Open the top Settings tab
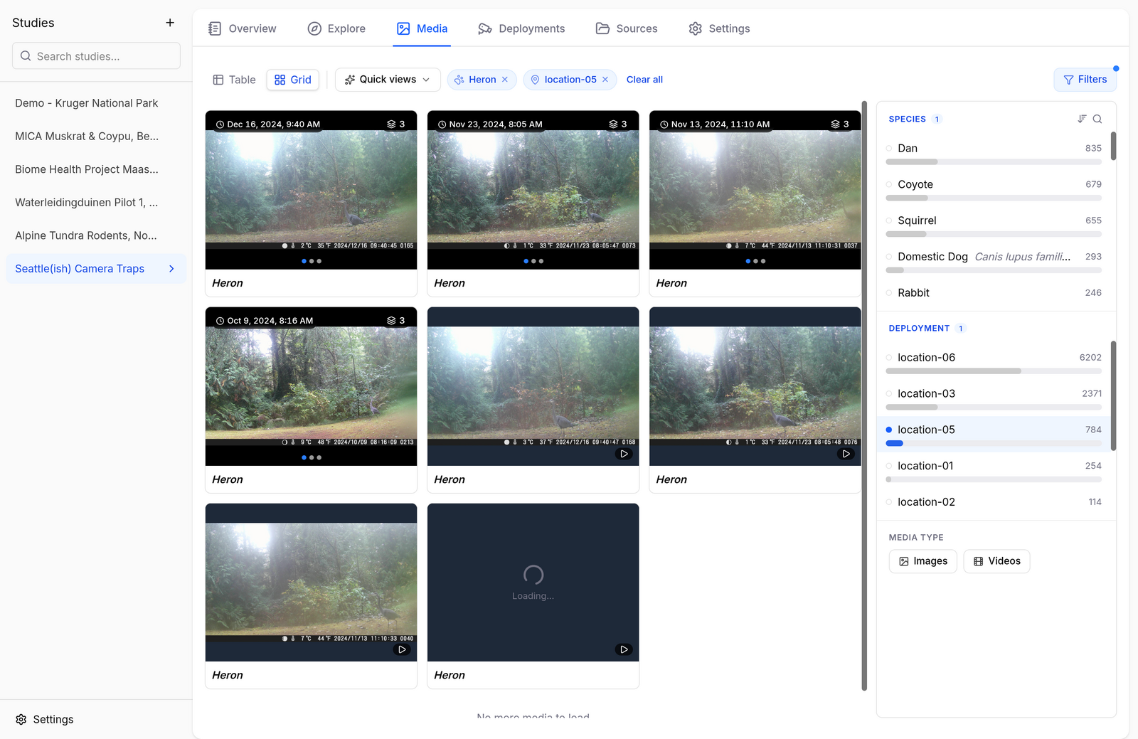This screenshot has width=1138, height=739. 719,28
